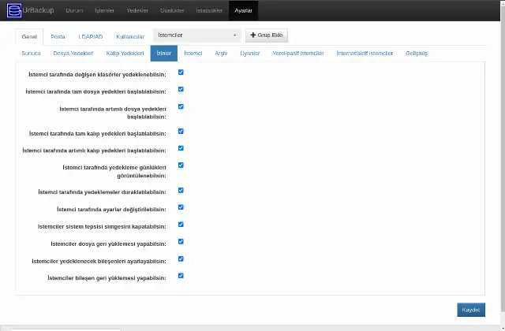Open the Arşiv tab
Viewport: 505px width, 331px height.
221,54
